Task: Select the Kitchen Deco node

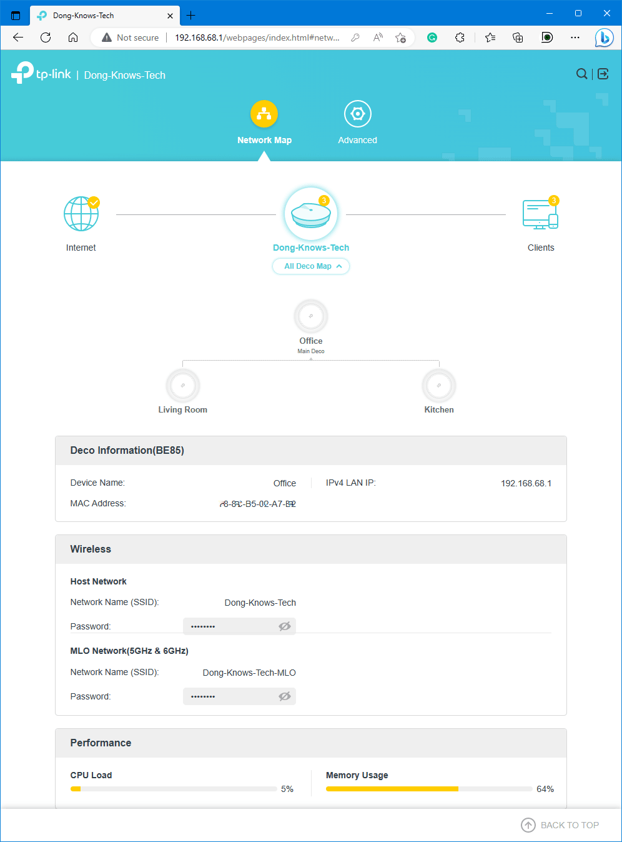Action: click(x=438, y=386)
